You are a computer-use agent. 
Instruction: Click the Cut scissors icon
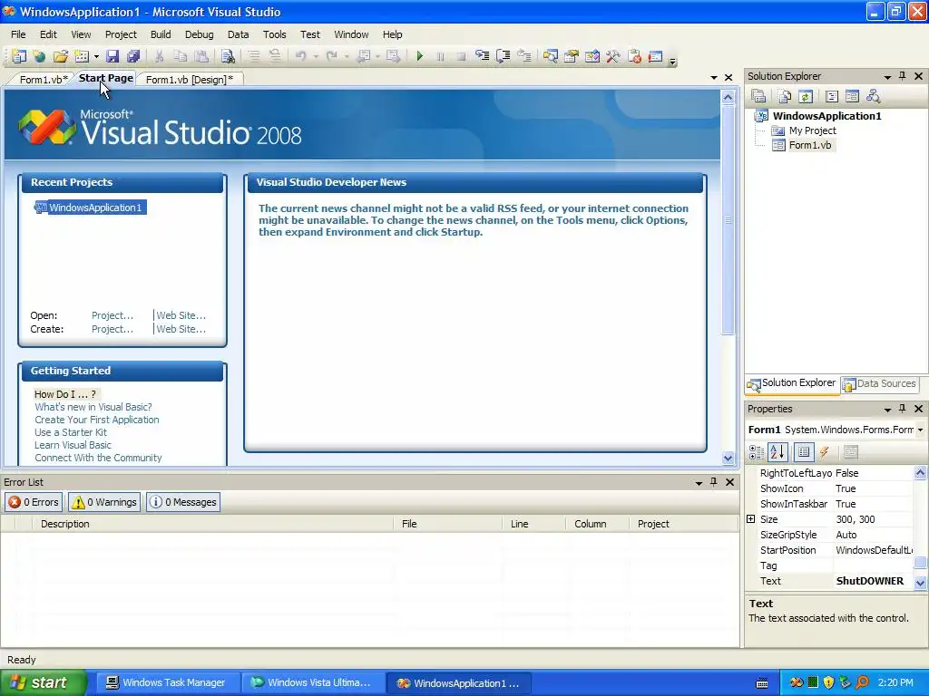pyautogui.click(x=159, y=56)
